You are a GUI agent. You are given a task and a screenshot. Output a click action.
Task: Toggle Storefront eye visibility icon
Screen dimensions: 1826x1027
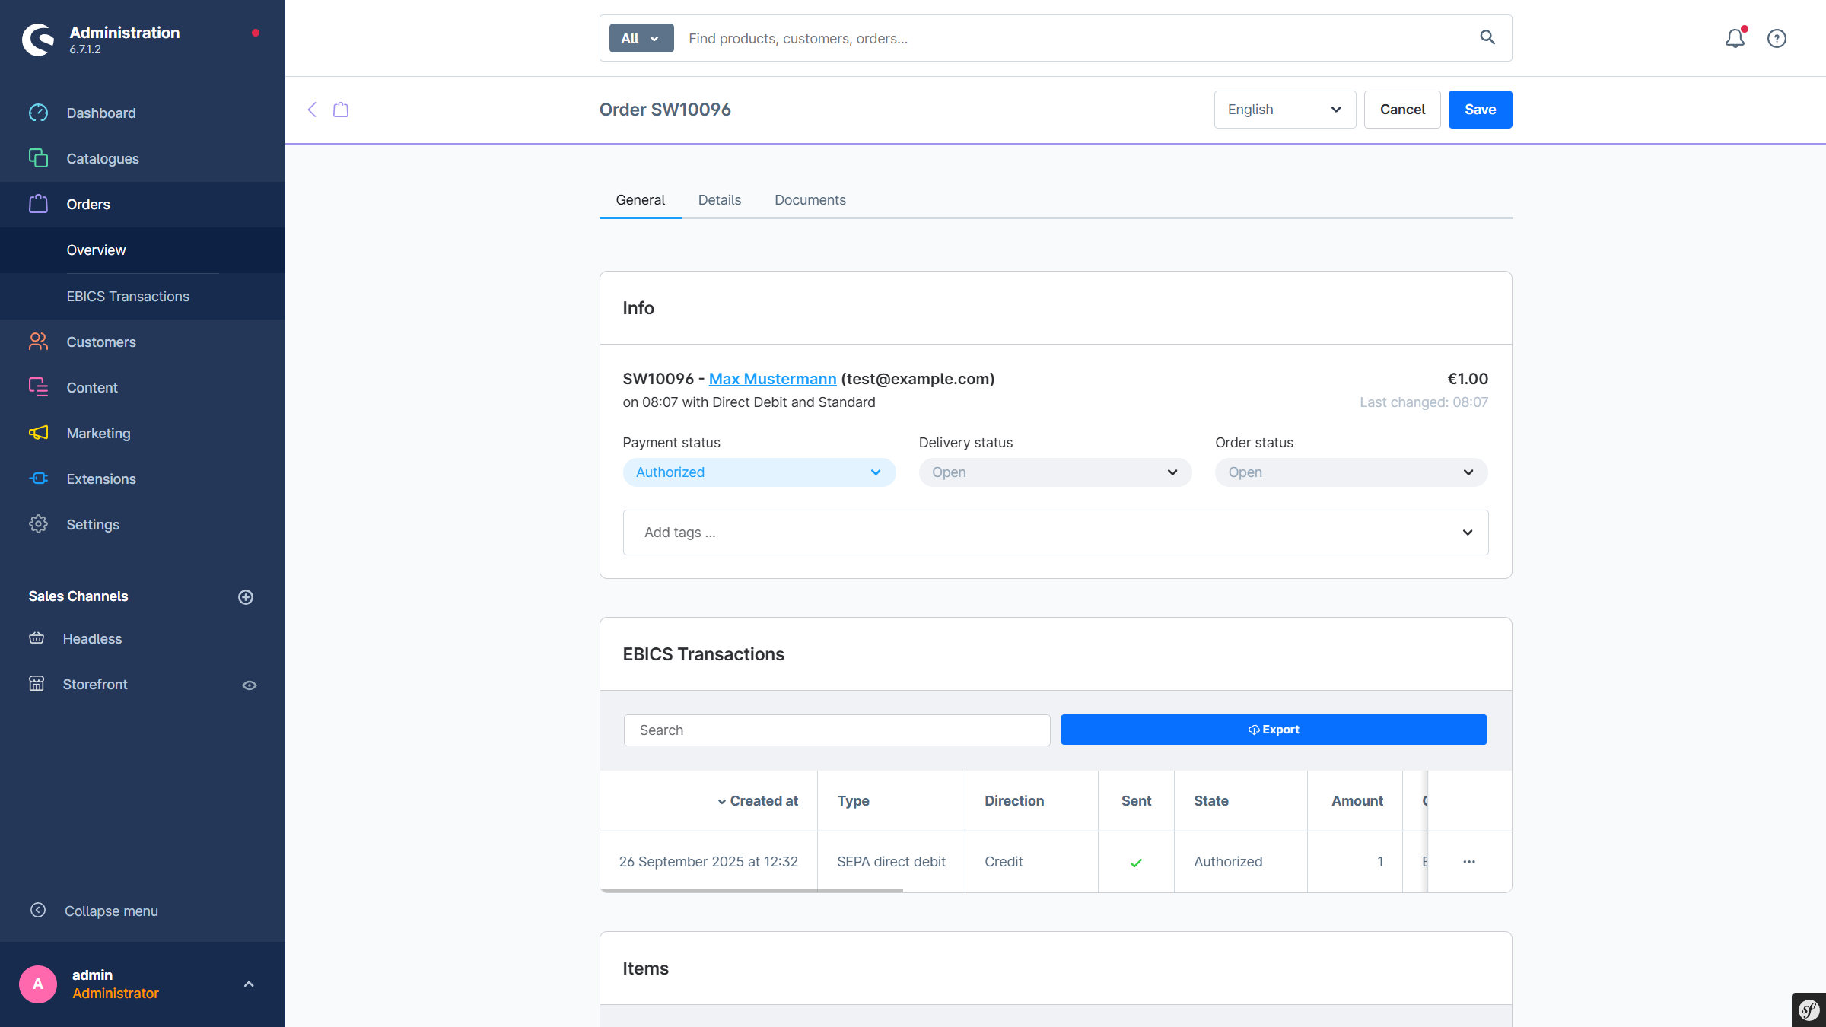point(249,685)
